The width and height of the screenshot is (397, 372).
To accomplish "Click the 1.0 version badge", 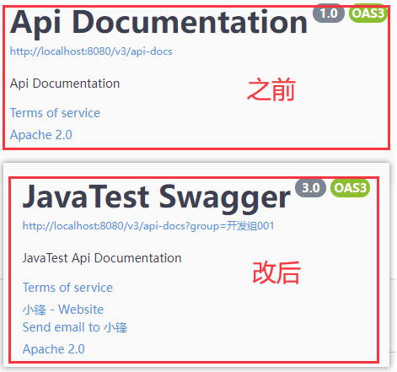I will pos(329,13).
